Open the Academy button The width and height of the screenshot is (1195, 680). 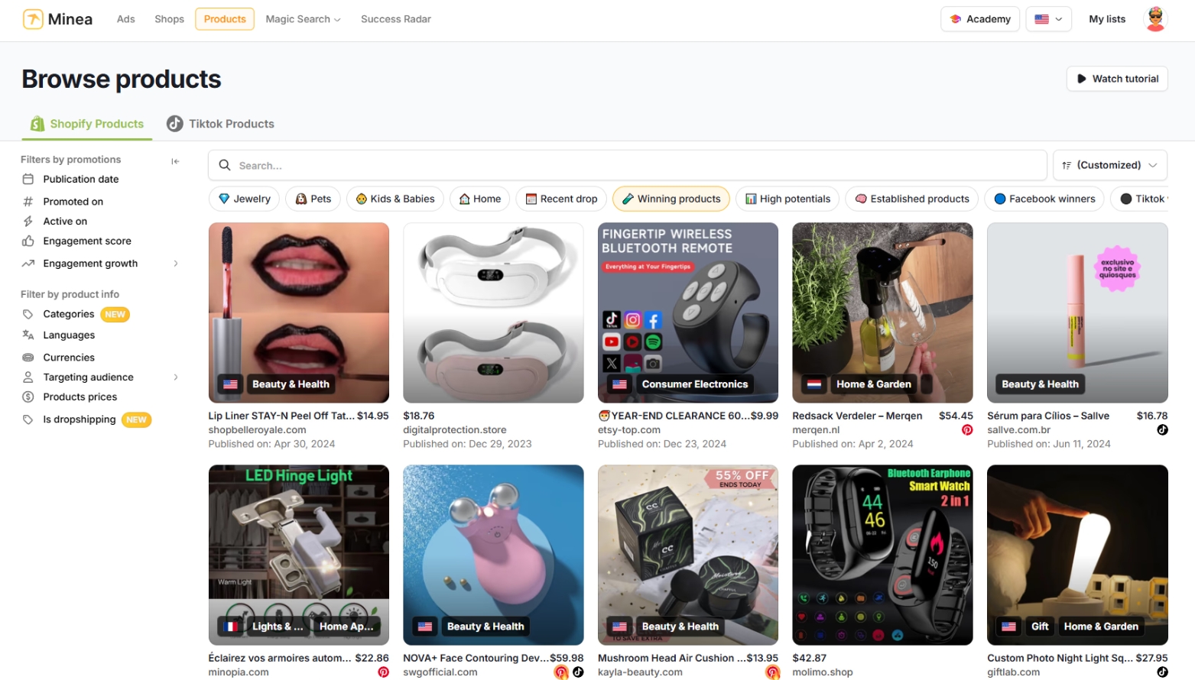980,19
